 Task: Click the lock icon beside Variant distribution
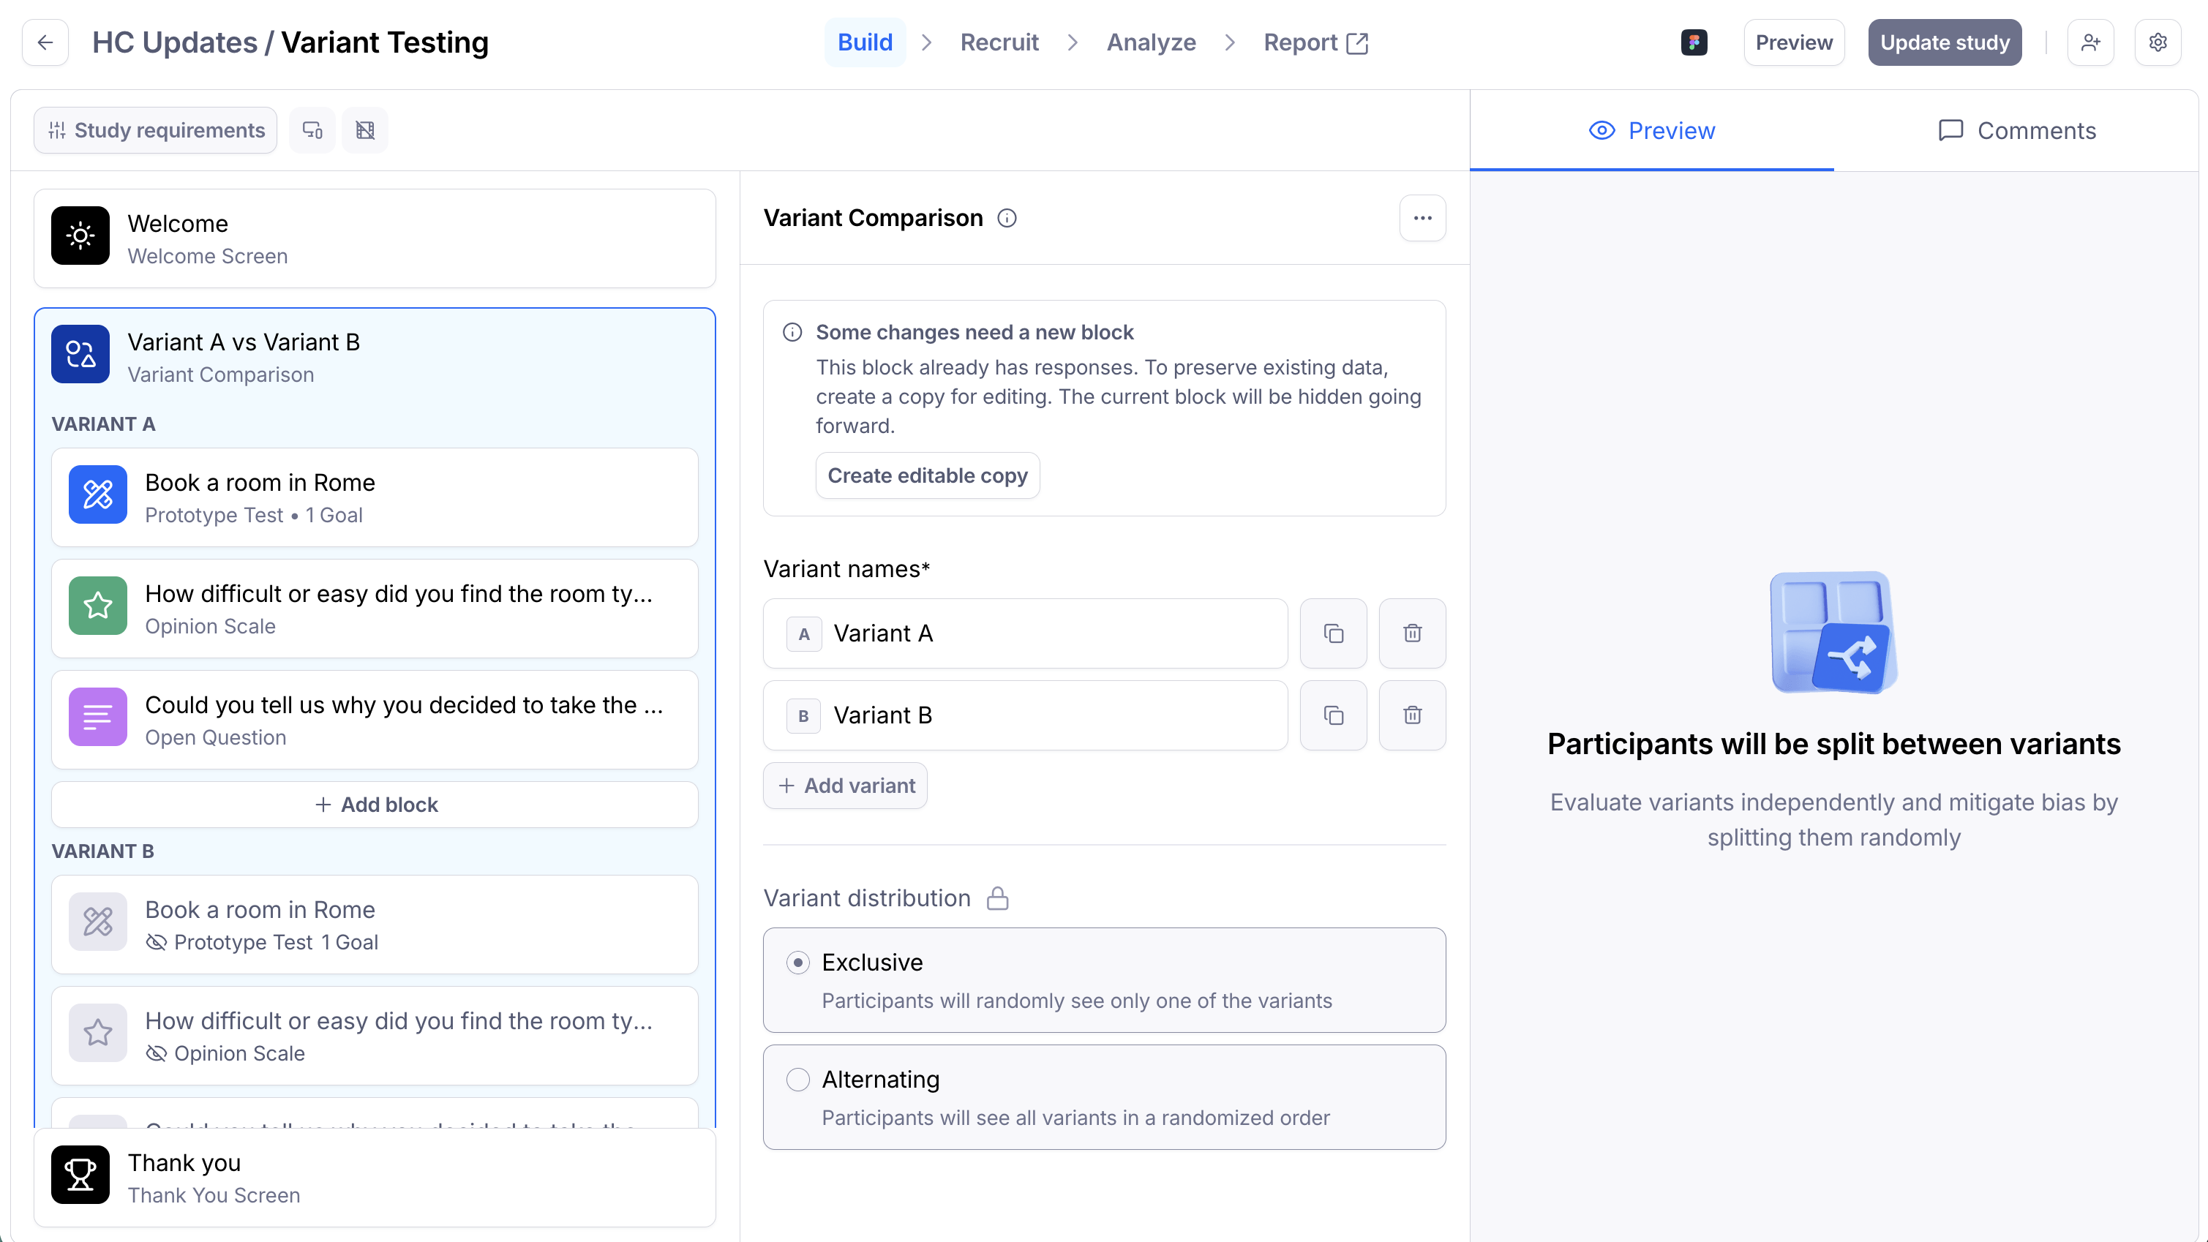click(998, 898)
